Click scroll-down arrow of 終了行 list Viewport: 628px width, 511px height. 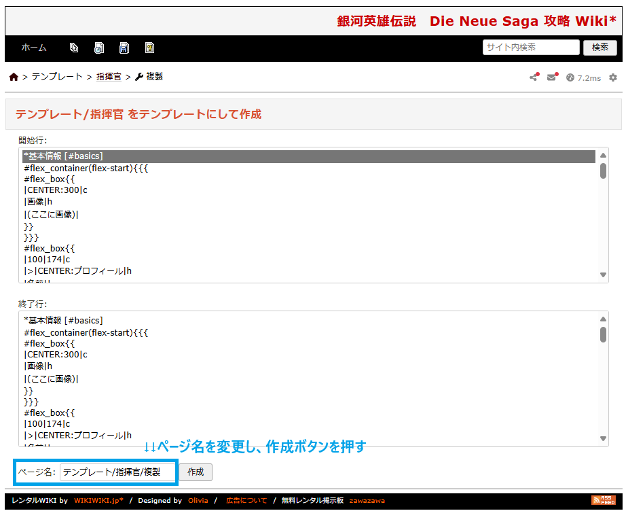point(603,439)
